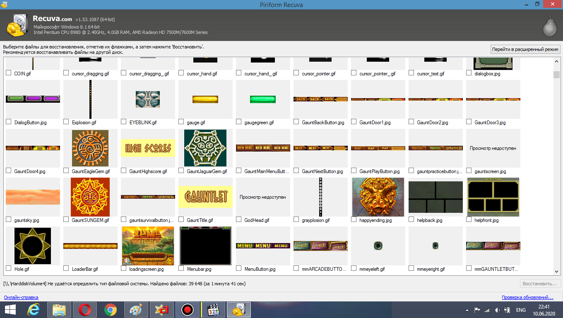Click the Recuva hard-hat taskbar icon
Viewport: 563px width, 318px height.
coord(239,310)
